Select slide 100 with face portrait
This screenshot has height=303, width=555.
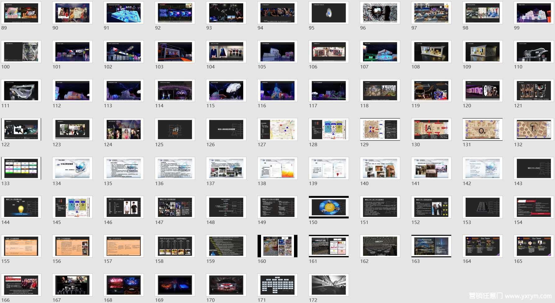coord(21,52)
